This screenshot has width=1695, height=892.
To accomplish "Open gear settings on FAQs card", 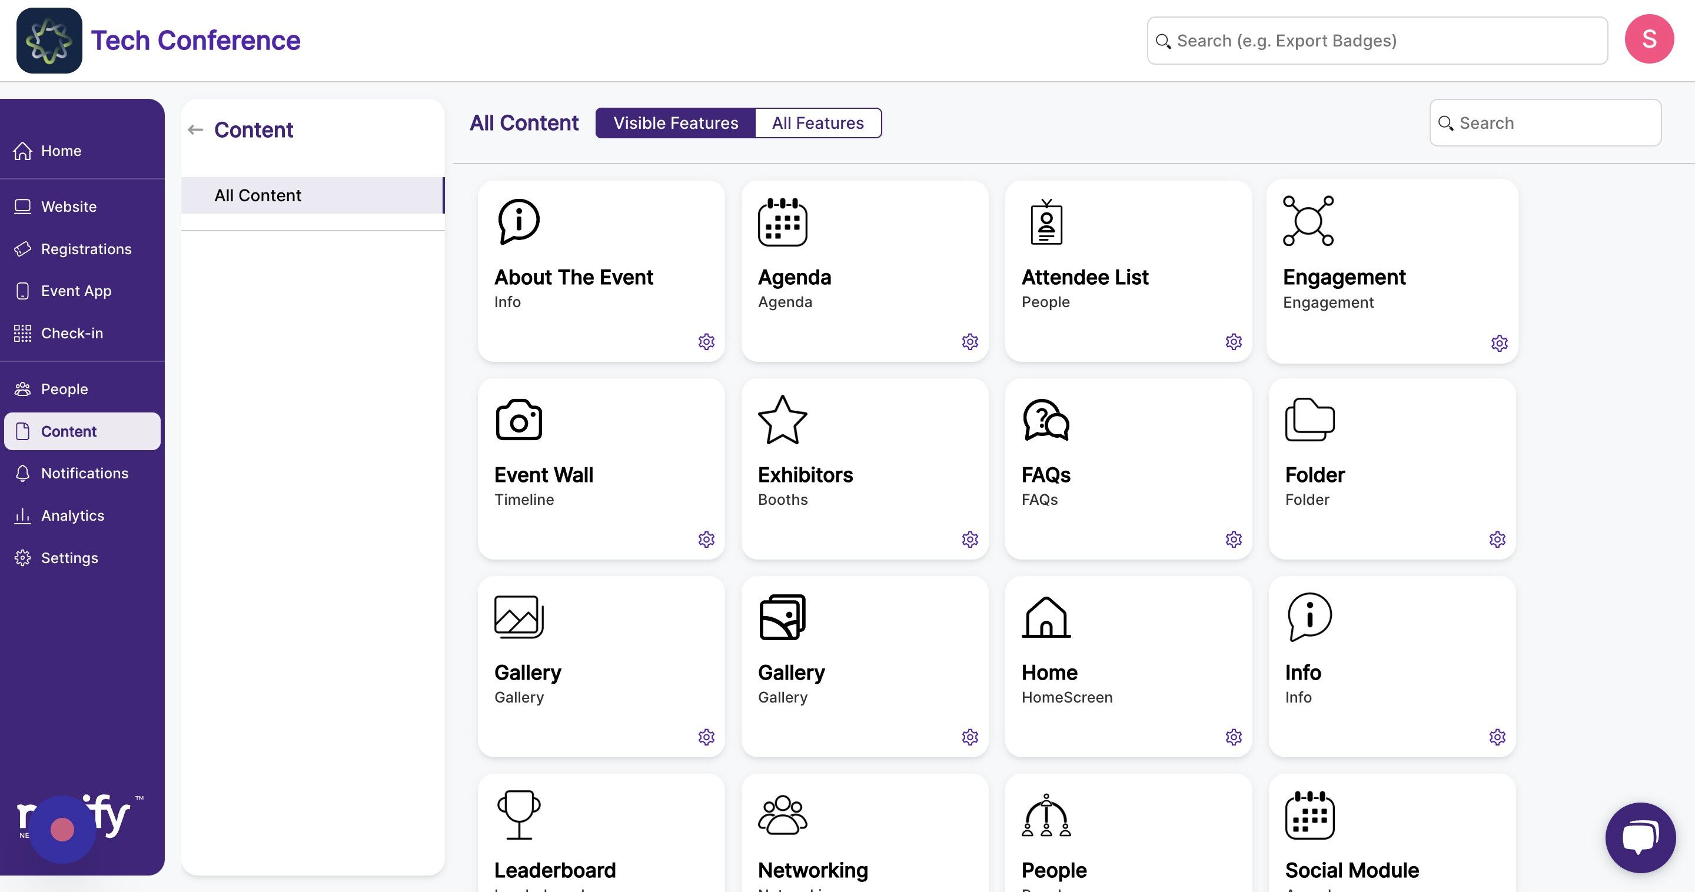I will click(x=1233, y=540).
